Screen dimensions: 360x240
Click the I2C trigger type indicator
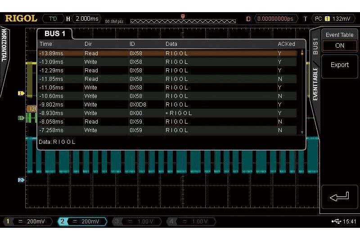pyautogui.click(x=319, y=18)
